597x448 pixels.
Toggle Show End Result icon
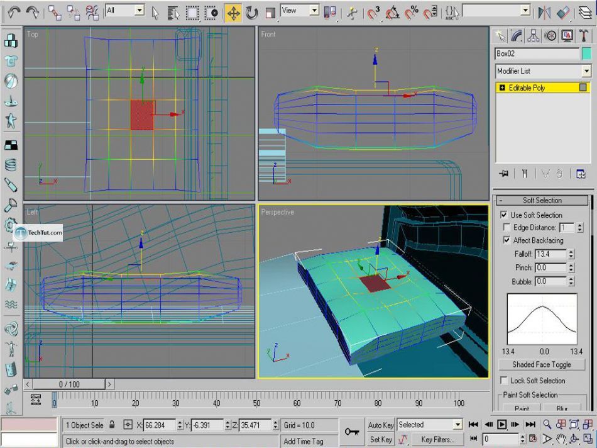tap(525, 174)
